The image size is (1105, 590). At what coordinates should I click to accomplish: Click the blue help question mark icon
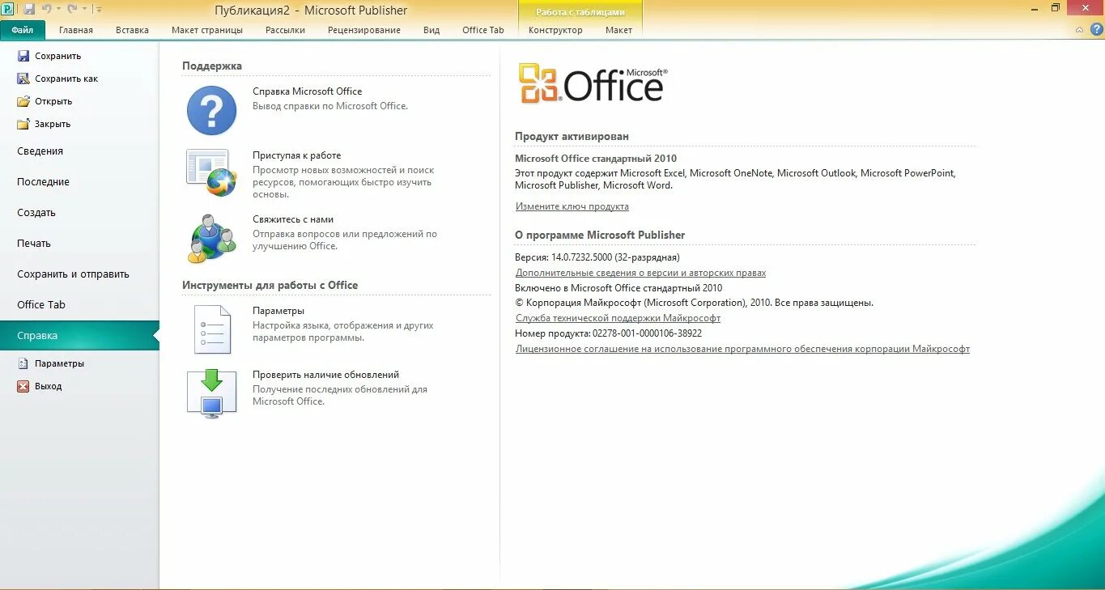click(1096, 29)
